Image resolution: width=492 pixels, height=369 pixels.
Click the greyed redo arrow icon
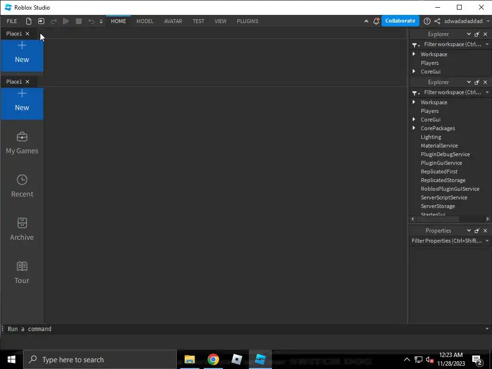click(x=54, y=21)
